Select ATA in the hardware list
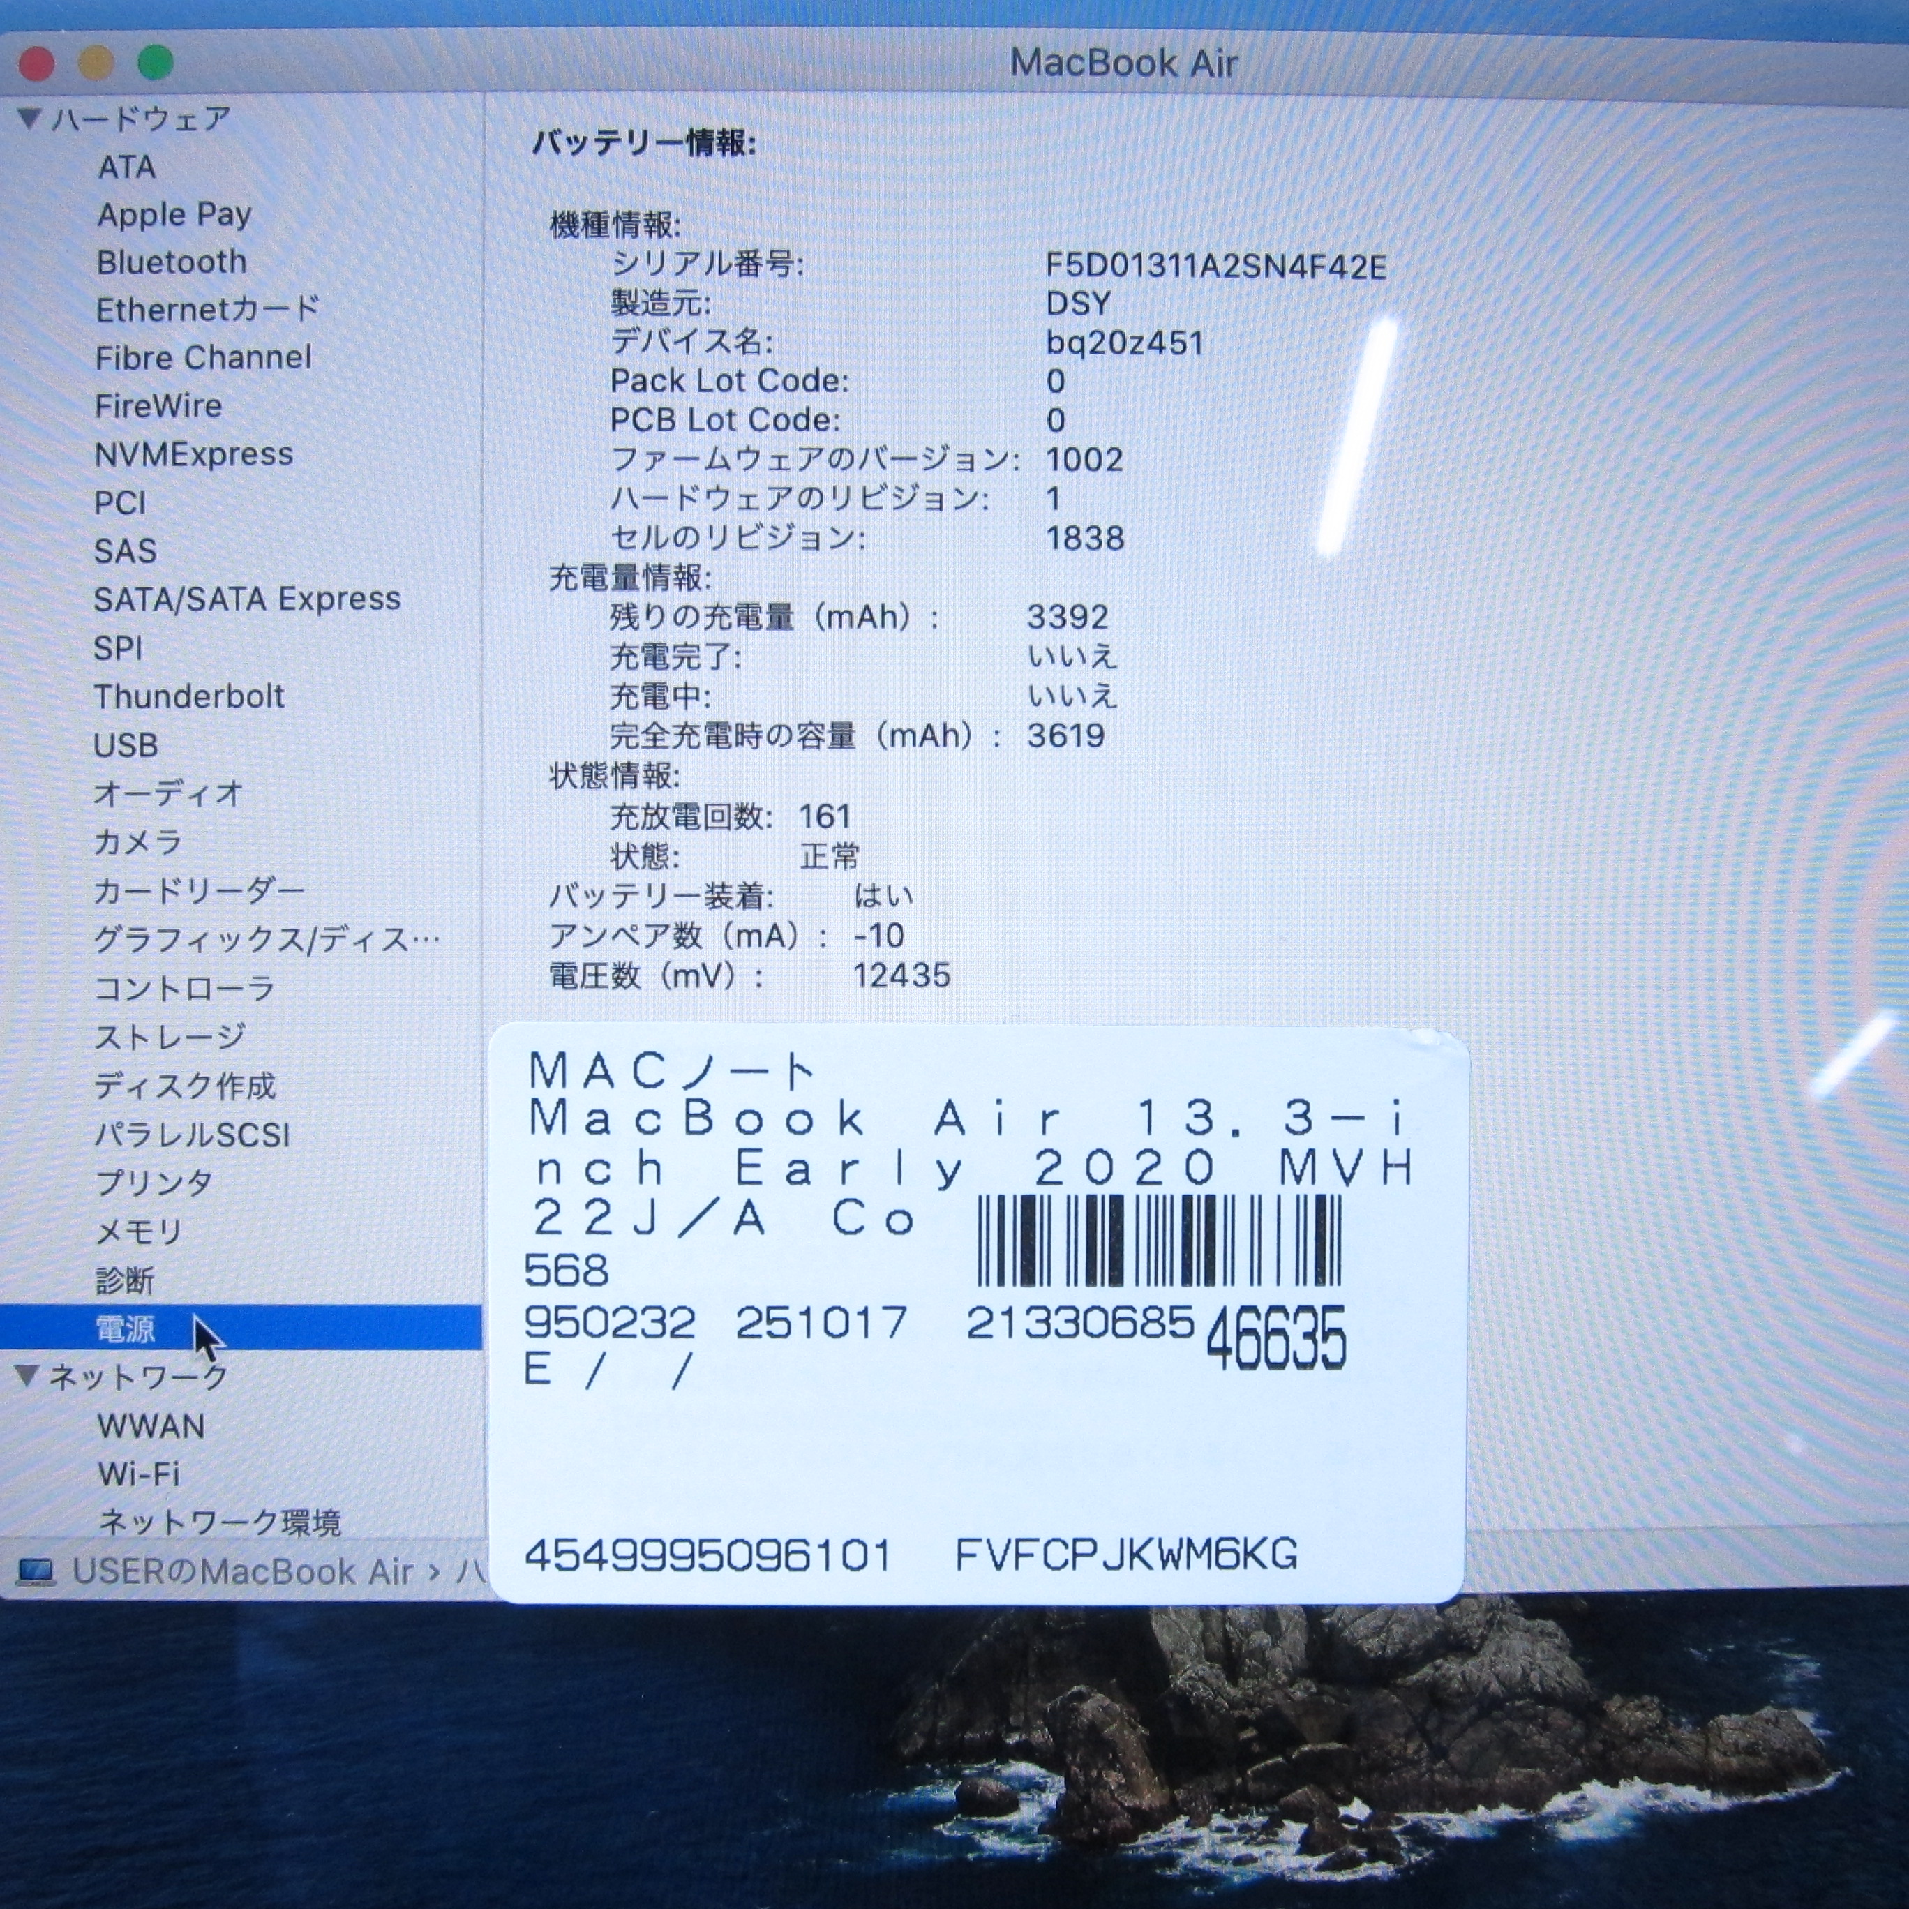The image size is (1909, 1909). 126,167
